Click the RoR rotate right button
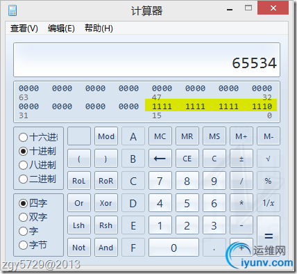Screen dimensions: 297x274 [106, 181]
